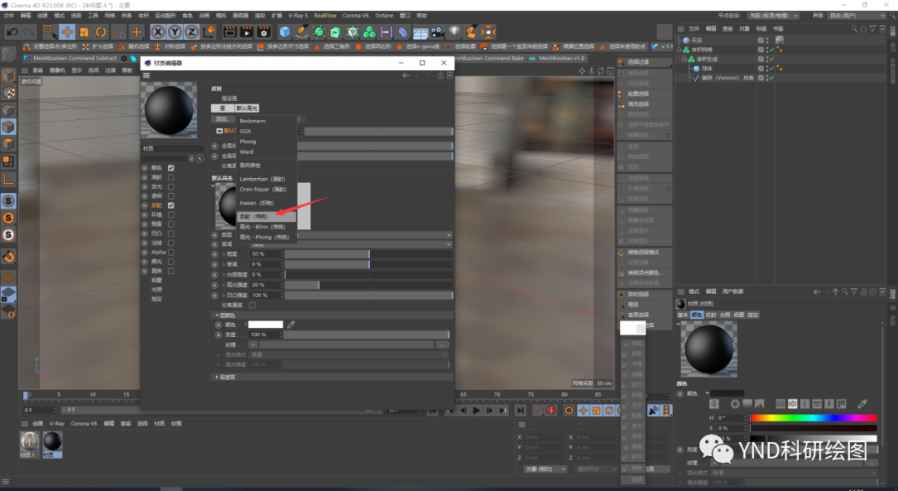
Task: Click the Spline Pen icon
Action: [302, 32]
